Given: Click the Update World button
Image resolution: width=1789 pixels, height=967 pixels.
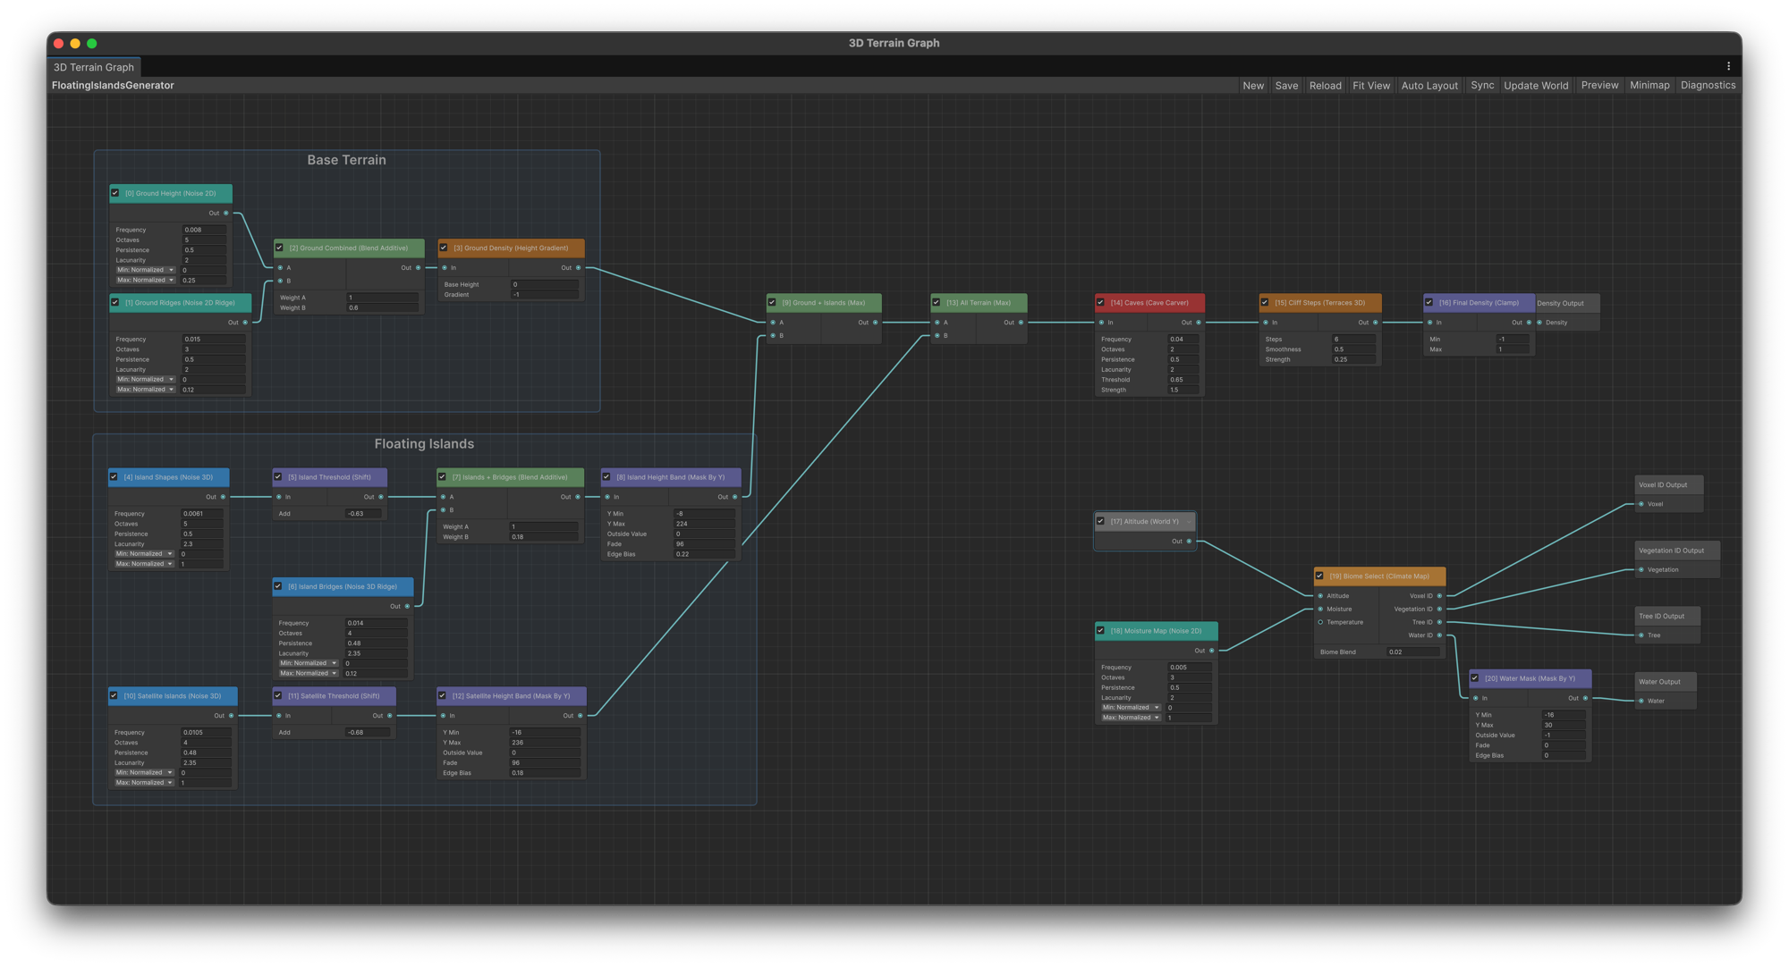Looking at the screenshot, I should coord(1536,86).
